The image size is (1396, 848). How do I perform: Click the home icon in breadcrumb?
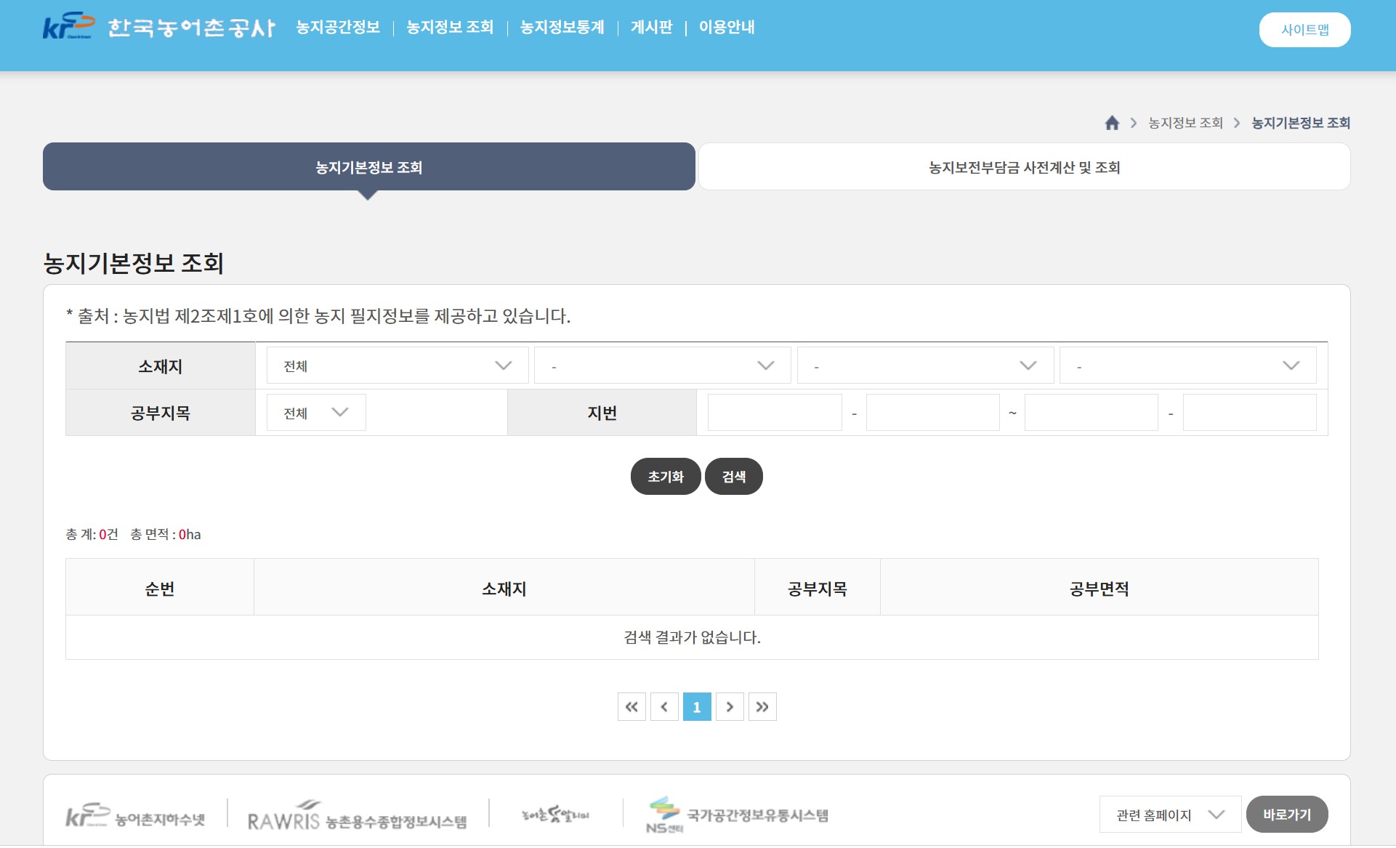pos(1111,123)
